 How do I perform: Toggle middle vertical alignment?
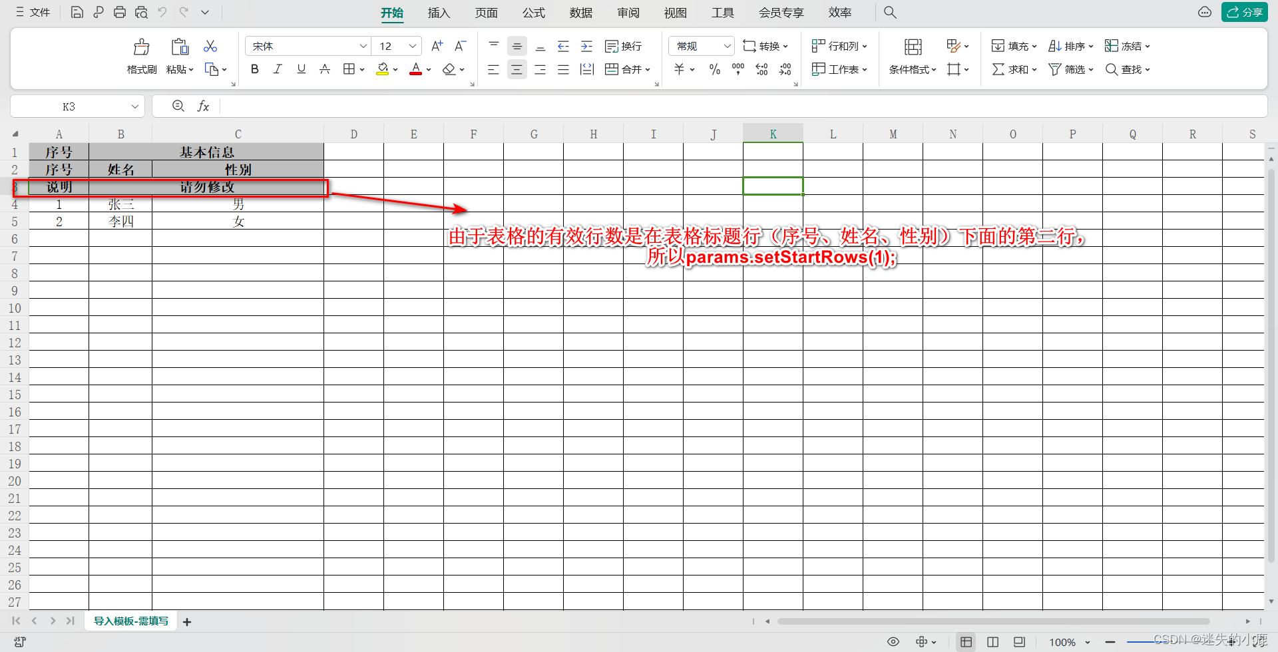coord(517,46)
